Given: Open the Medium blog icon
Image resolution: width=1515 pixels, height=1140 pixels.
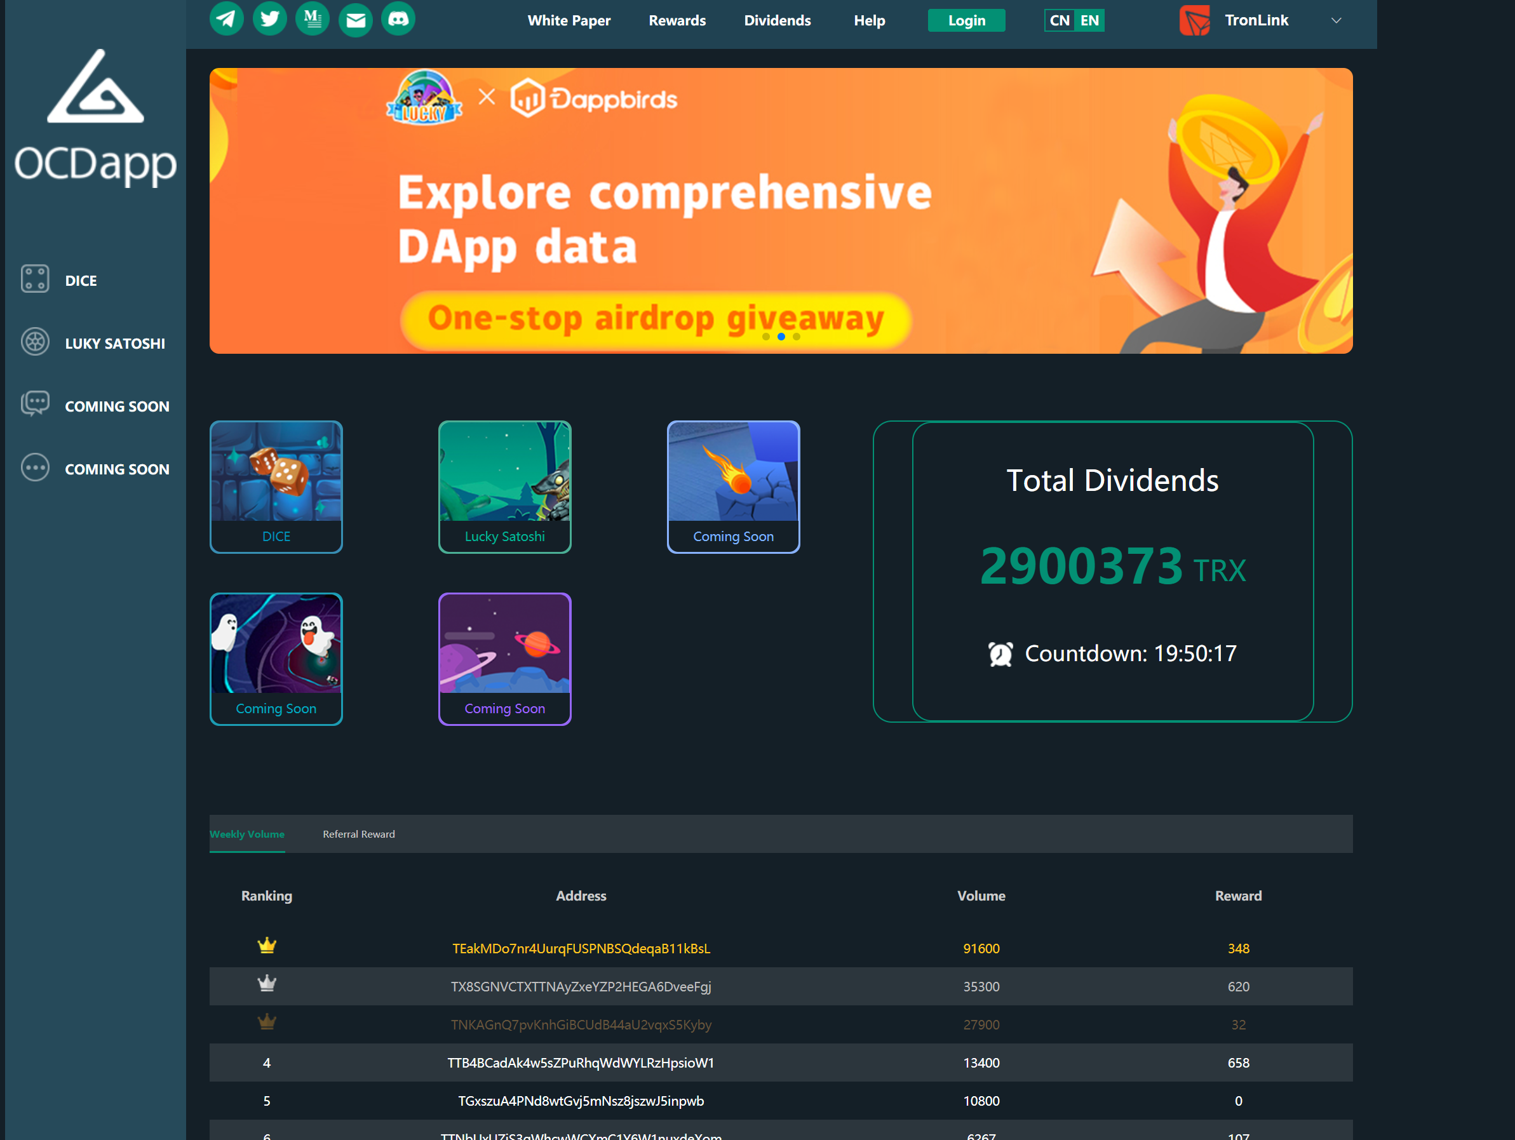Looking at the screenshot, I should [313, 19].
